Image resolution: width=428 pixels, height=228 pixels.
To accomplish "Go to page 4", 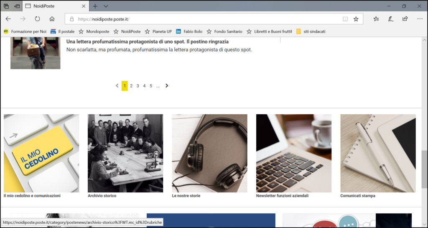I will coord(144,86).
